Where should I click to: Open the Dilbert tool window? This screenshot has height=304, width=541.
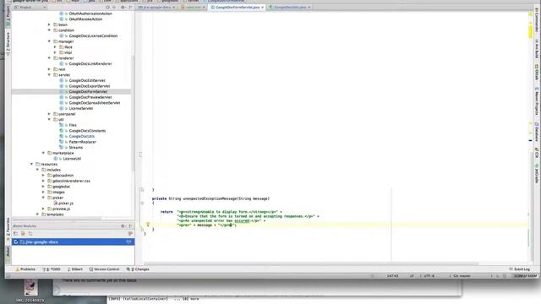click(x=75, y=269)
